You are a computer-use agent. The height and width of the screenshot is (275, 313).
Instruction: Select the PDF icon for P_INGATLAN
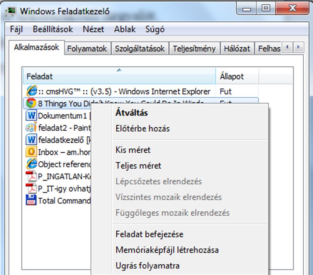[x=31, y=176]
